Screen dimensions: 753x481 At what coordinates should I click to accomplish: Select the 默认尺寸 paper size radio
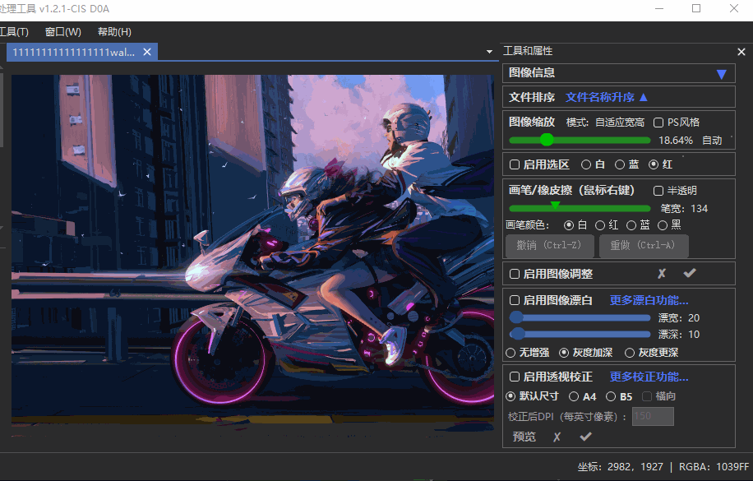coord(510,396)
